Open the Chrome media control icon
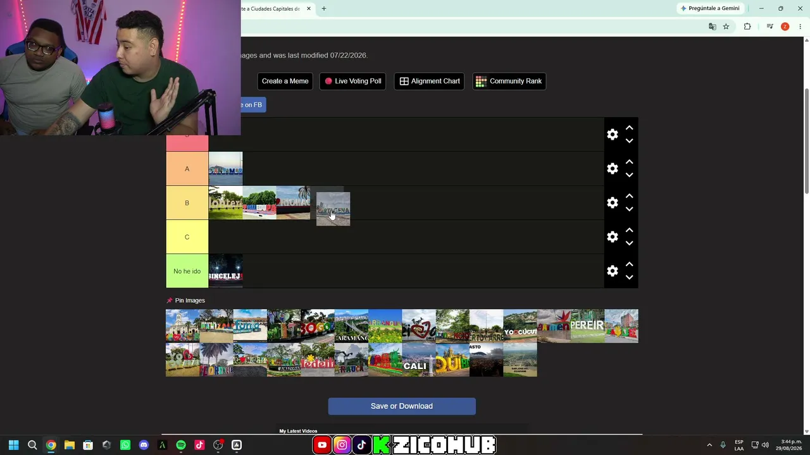Viewport: 810px width, 455px height. (x=769, y=27)
